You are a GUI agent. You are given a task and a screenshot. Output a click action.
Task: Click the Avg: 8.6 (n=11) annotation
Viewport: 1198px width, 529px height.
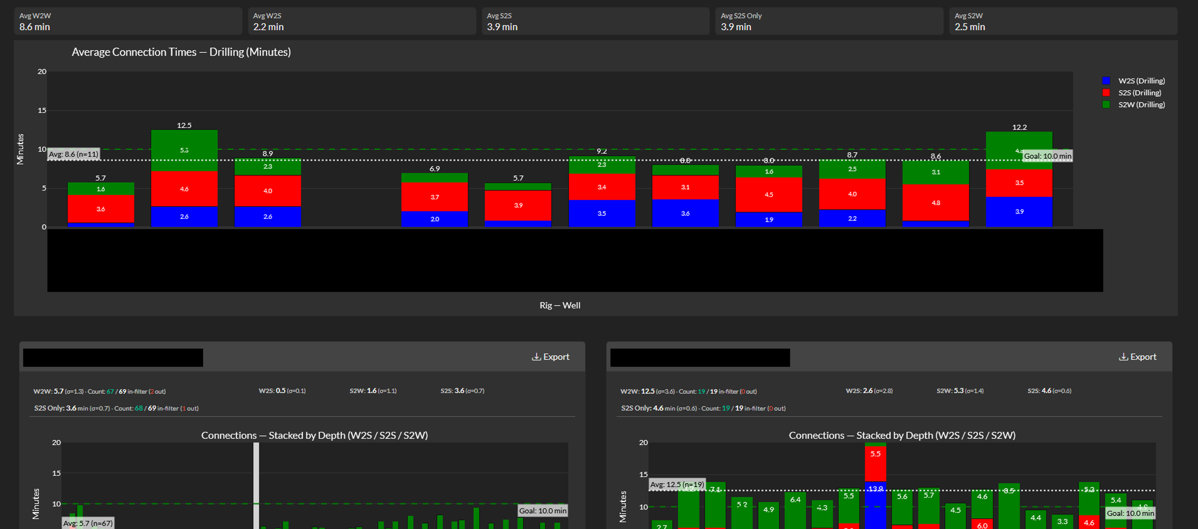point(74,154)
